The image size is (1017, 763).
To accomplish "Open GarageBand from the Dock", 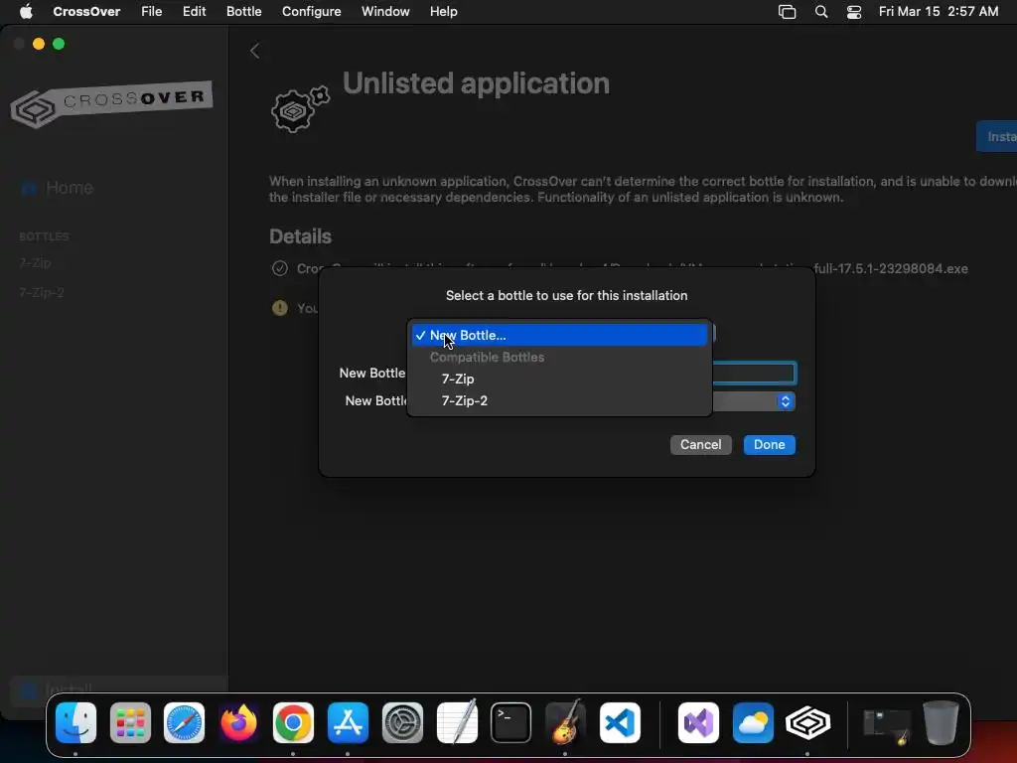I will click(x=565, y=723).
